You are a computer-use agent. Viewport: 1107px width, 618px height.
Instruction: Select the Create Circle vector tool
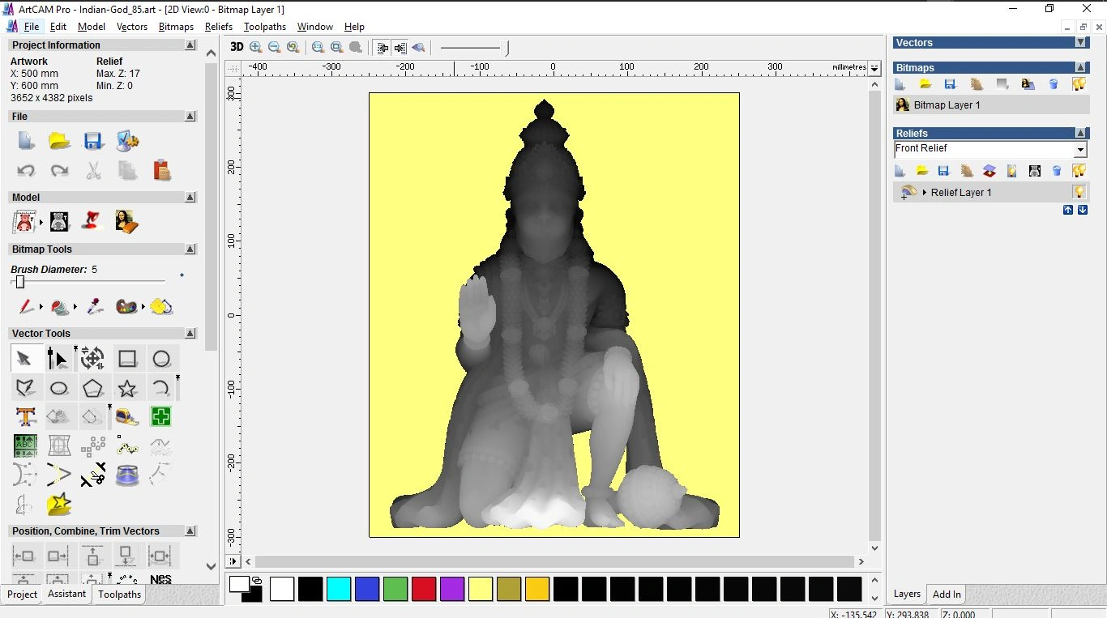[161, 359]
